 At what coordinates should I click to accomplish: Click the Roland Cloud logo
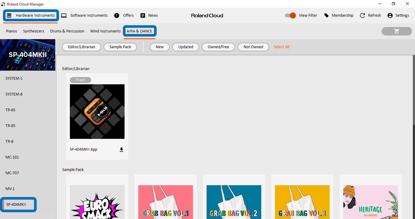(207, 16)
